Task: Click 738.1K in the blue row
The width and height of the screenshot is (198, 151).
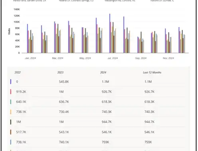Action: point(21,142)
